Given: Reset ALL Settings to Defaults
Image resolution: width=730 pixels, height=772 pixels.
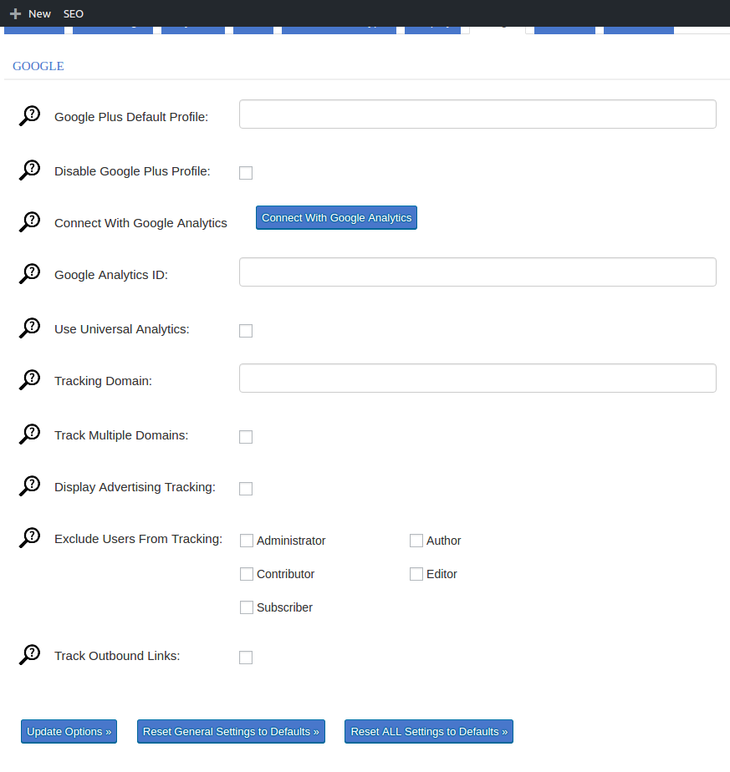Looking at the screenshot, I should tap(428, 731).
